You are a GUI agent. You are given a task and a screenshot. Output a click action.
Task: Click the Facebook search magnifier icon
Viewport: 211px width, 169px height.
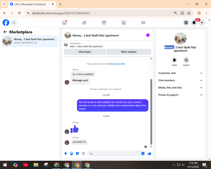(x=14, y=22)
